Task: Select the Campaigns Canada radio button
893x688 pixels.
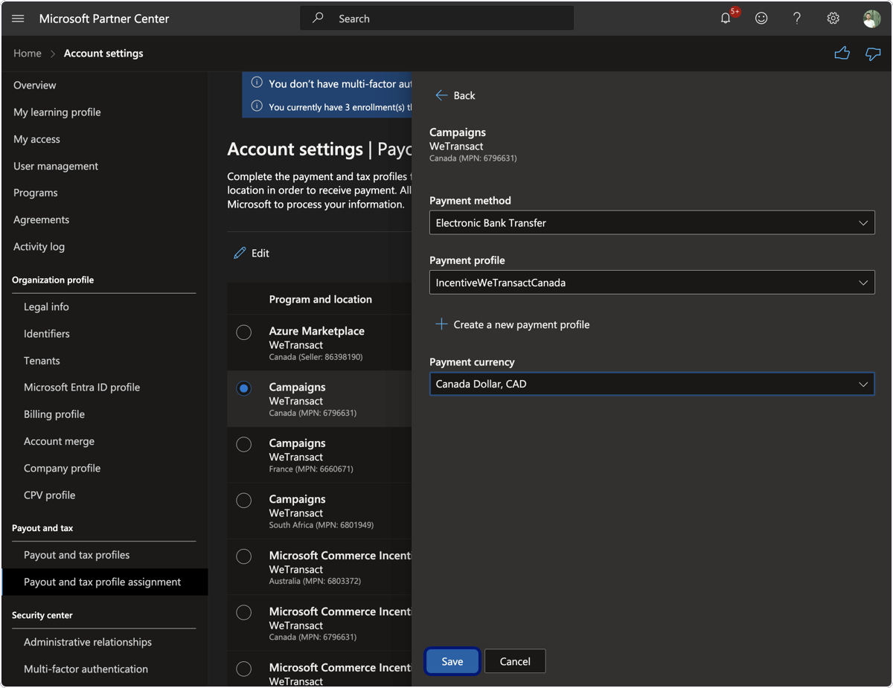Action: point(243,388)
